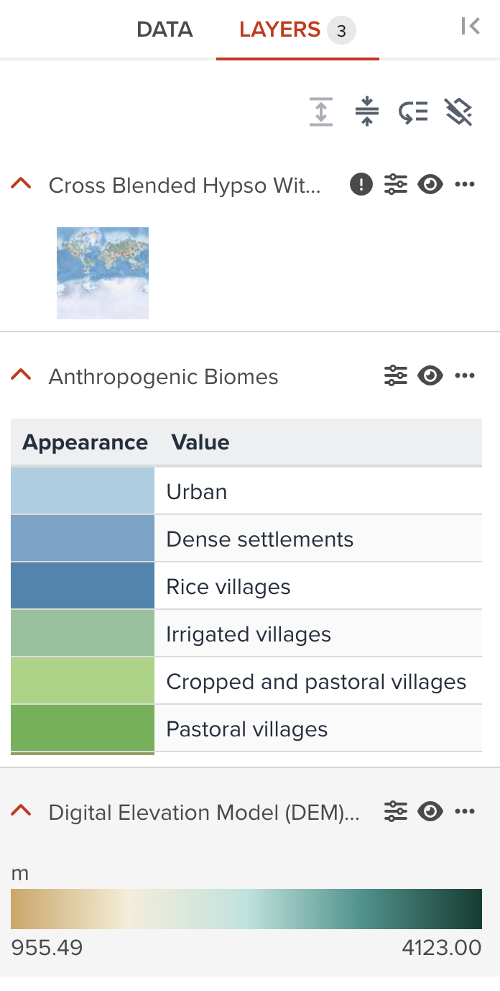Image resolution: width=500 pixels, height=991 pixels.
Task: Open settings for Anthropogenic Biomes layer
Action: 395,375
